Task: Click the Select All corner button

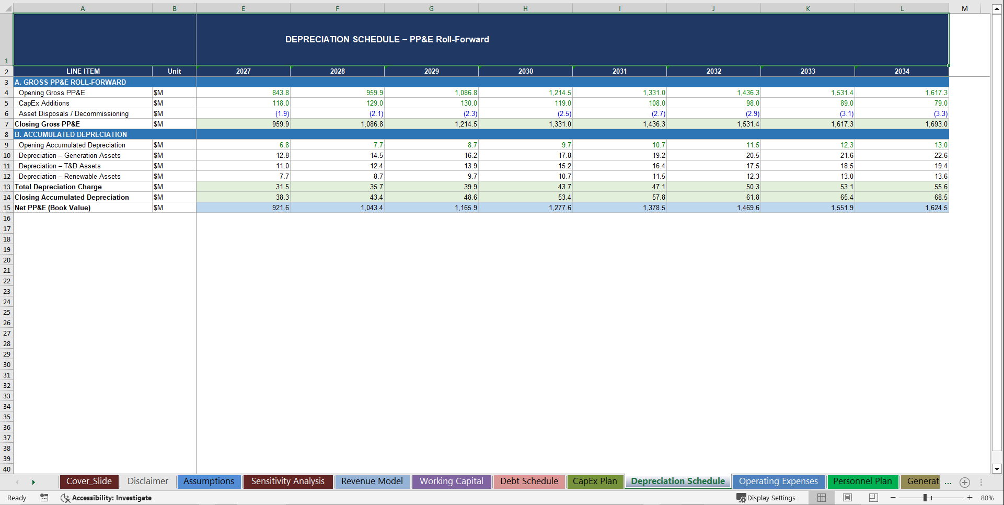Action: (7, 8)
